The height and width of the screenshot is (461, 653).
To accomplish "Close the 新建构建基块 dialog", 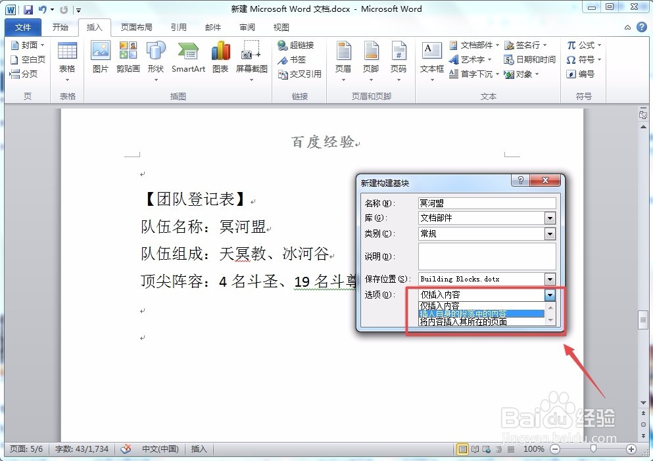I will (x=546, y=180).
